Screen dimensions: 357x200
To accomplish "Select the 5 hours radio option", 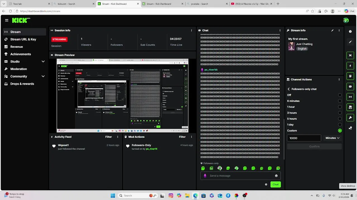I will coord(340,119).
